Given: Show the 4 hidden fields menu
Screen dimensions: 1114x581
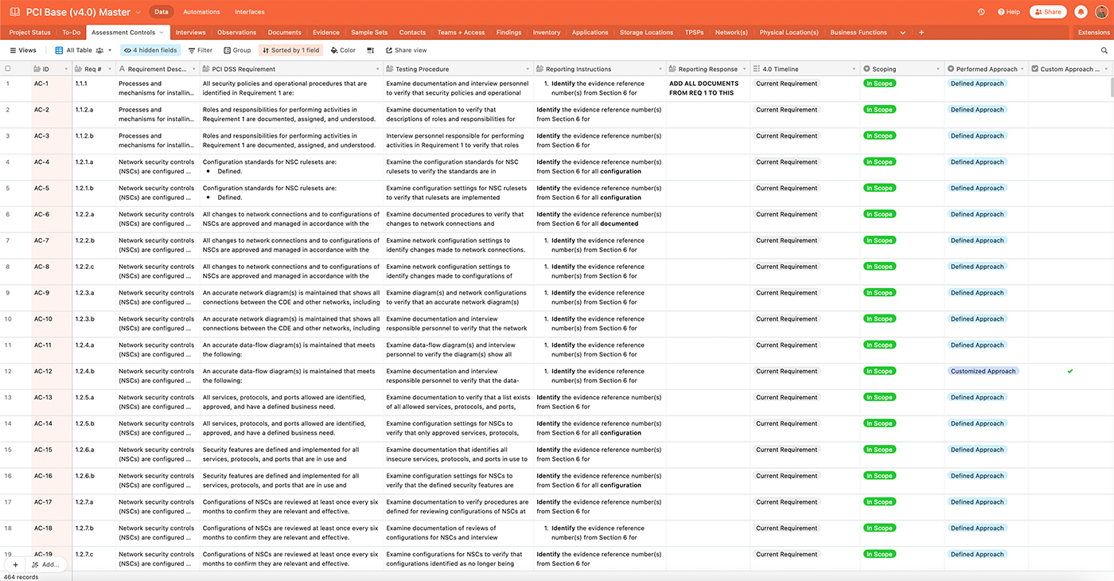Looking at the screenshot, I should coord(150,50).
